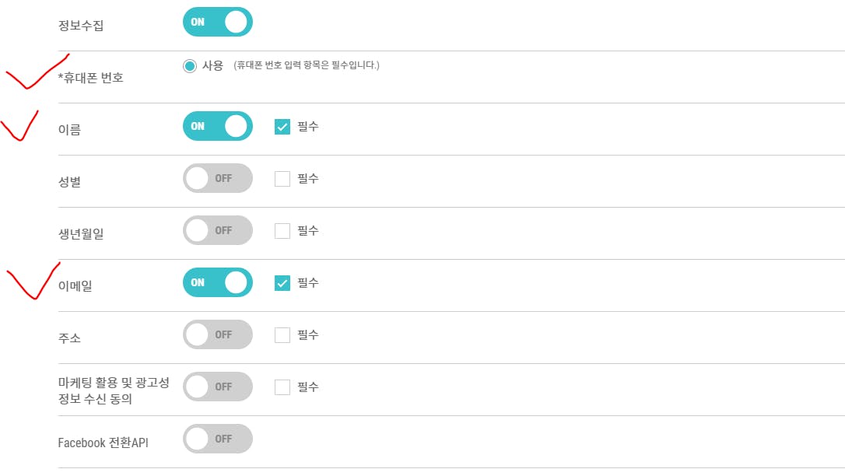The height and width of the screenshot is (476, 845).
Task: Disable the 이메일 toggle
Action: [x=217, y=282]
